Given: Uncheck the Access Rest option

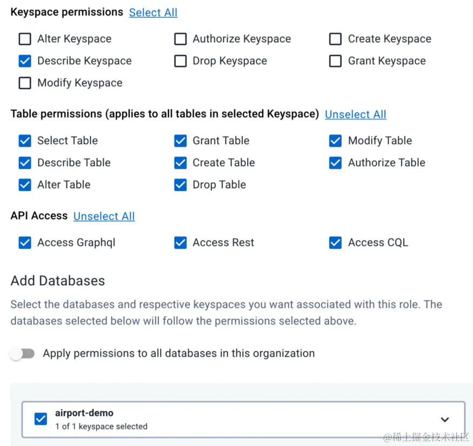Looking at the screenshot, I should [x=181, y=243].
